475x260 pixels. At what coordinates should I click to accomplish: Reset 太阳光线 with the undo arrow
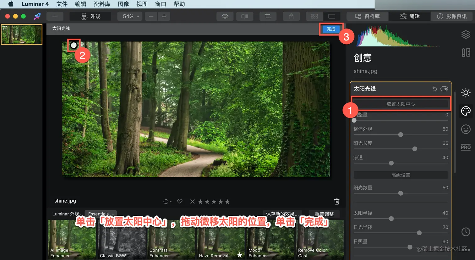[x=434, y=89]
